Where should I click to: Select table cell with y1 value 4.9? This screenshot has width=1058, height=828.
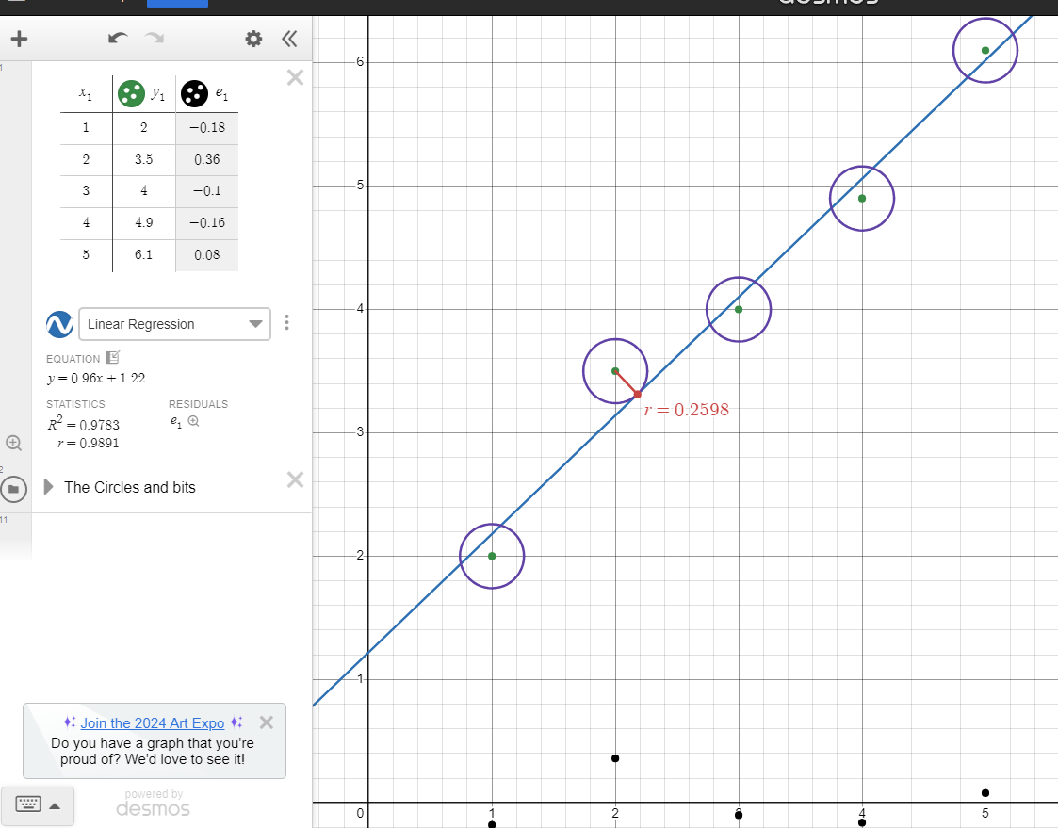(144, 222)
